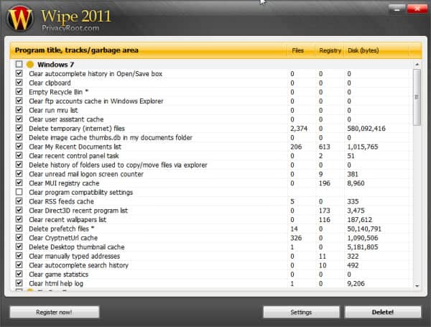
Task: Click the scrollbar up arrow
Action: (417, 65)
